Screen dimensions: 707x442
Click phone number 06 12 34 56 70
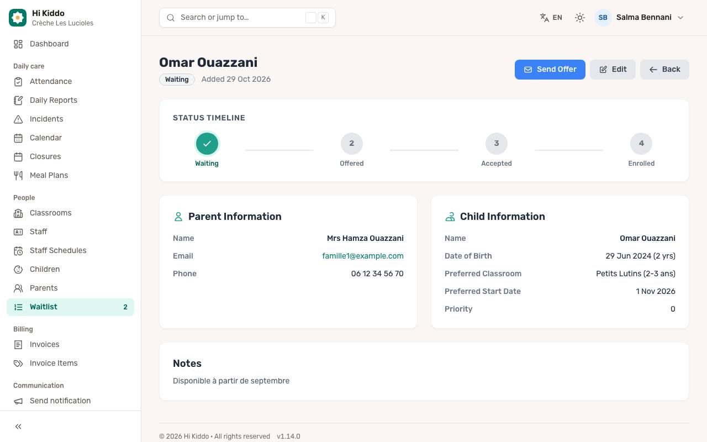(377, 273)
